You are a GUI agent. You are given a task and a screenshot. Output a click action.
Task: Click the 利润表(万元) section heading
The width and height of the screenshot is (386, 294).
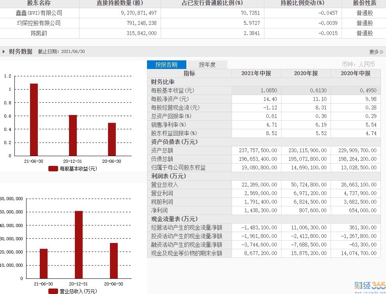tap(168, 176)
